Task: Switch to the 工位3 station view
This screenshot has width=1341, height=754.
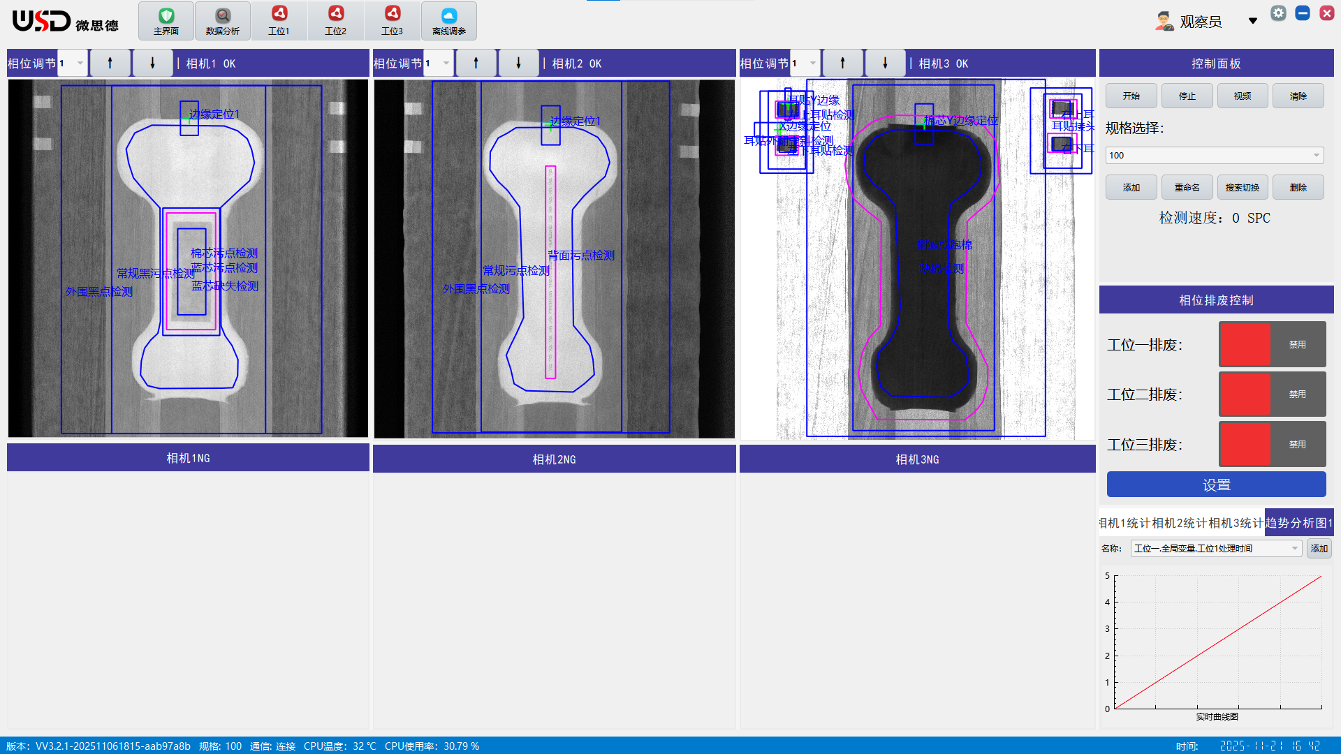Action: [393, 21]
